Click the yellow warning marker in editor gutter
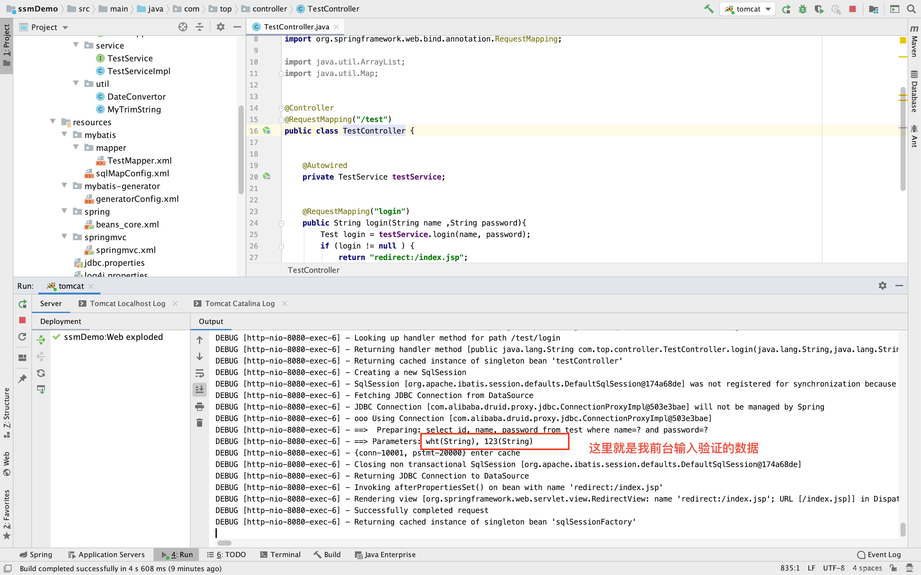Viewport: 921px width, 575px height. [x=903, y=40]
